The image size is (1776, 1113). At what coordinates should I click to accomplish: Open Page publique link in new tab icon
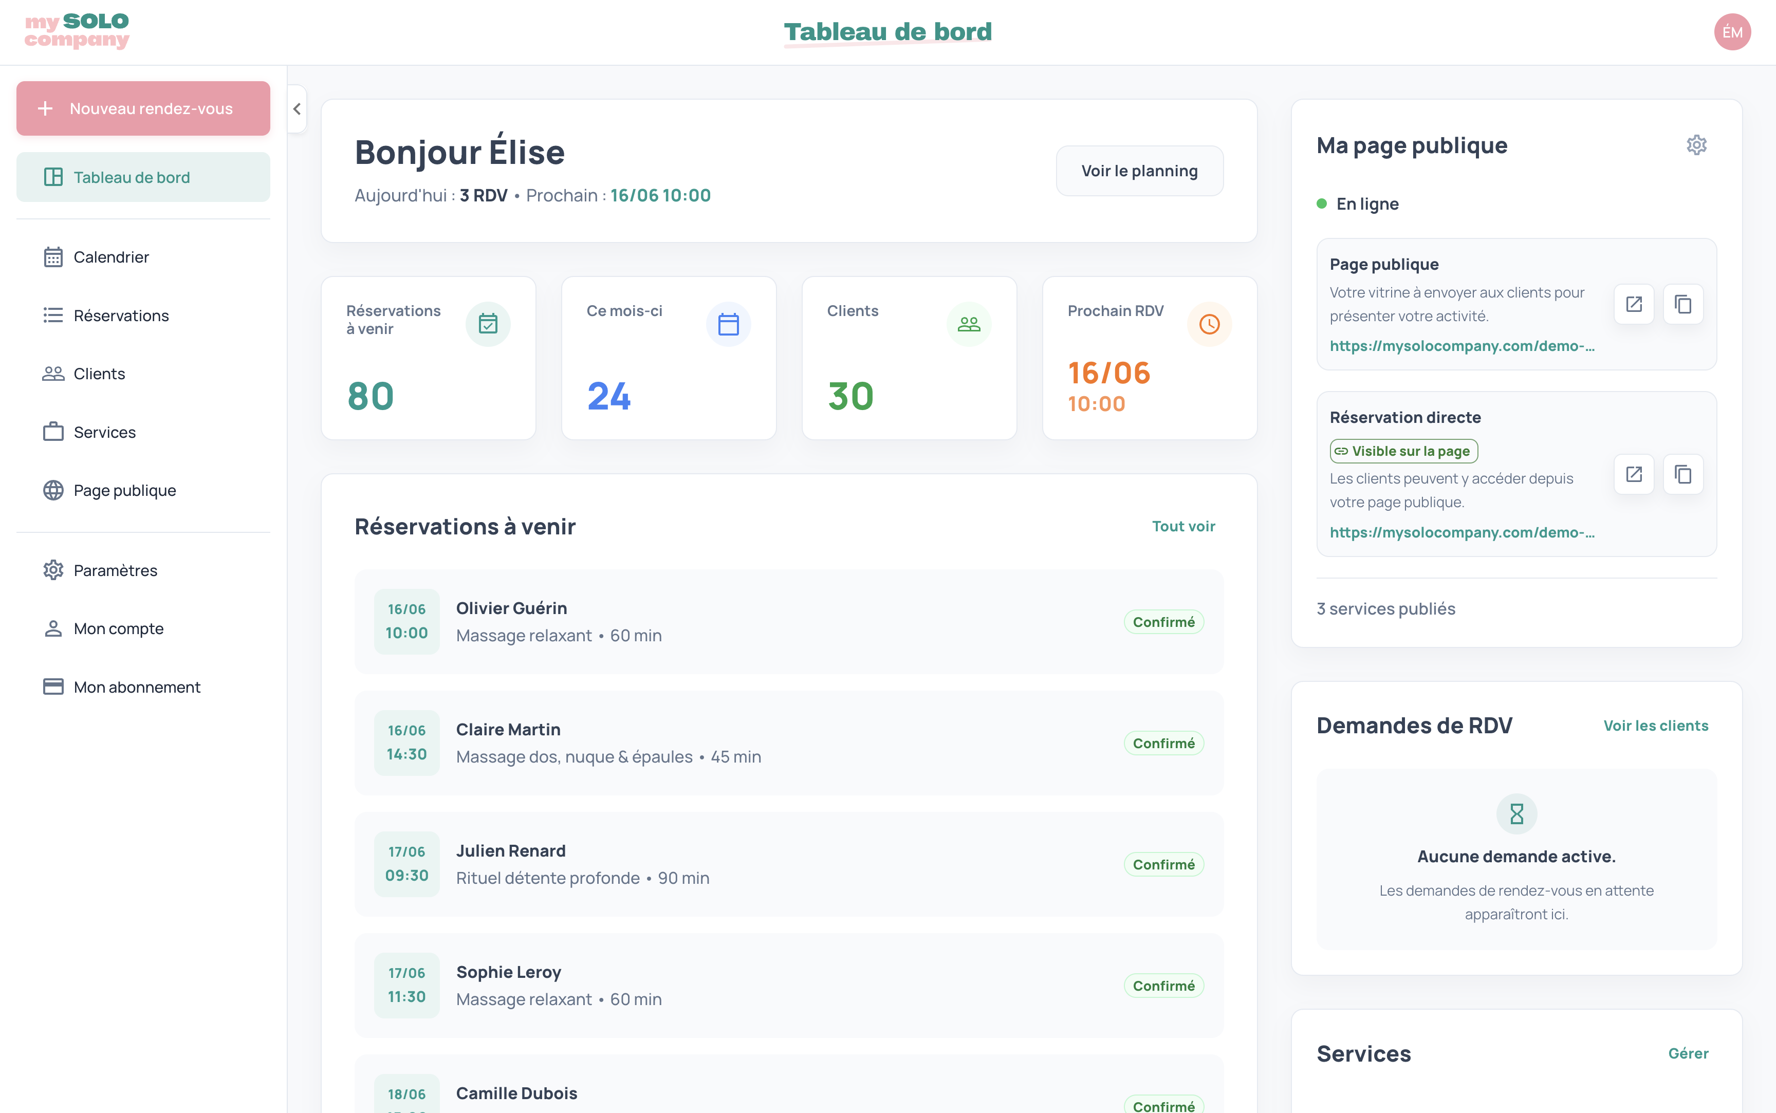[x=1633, y=304]
